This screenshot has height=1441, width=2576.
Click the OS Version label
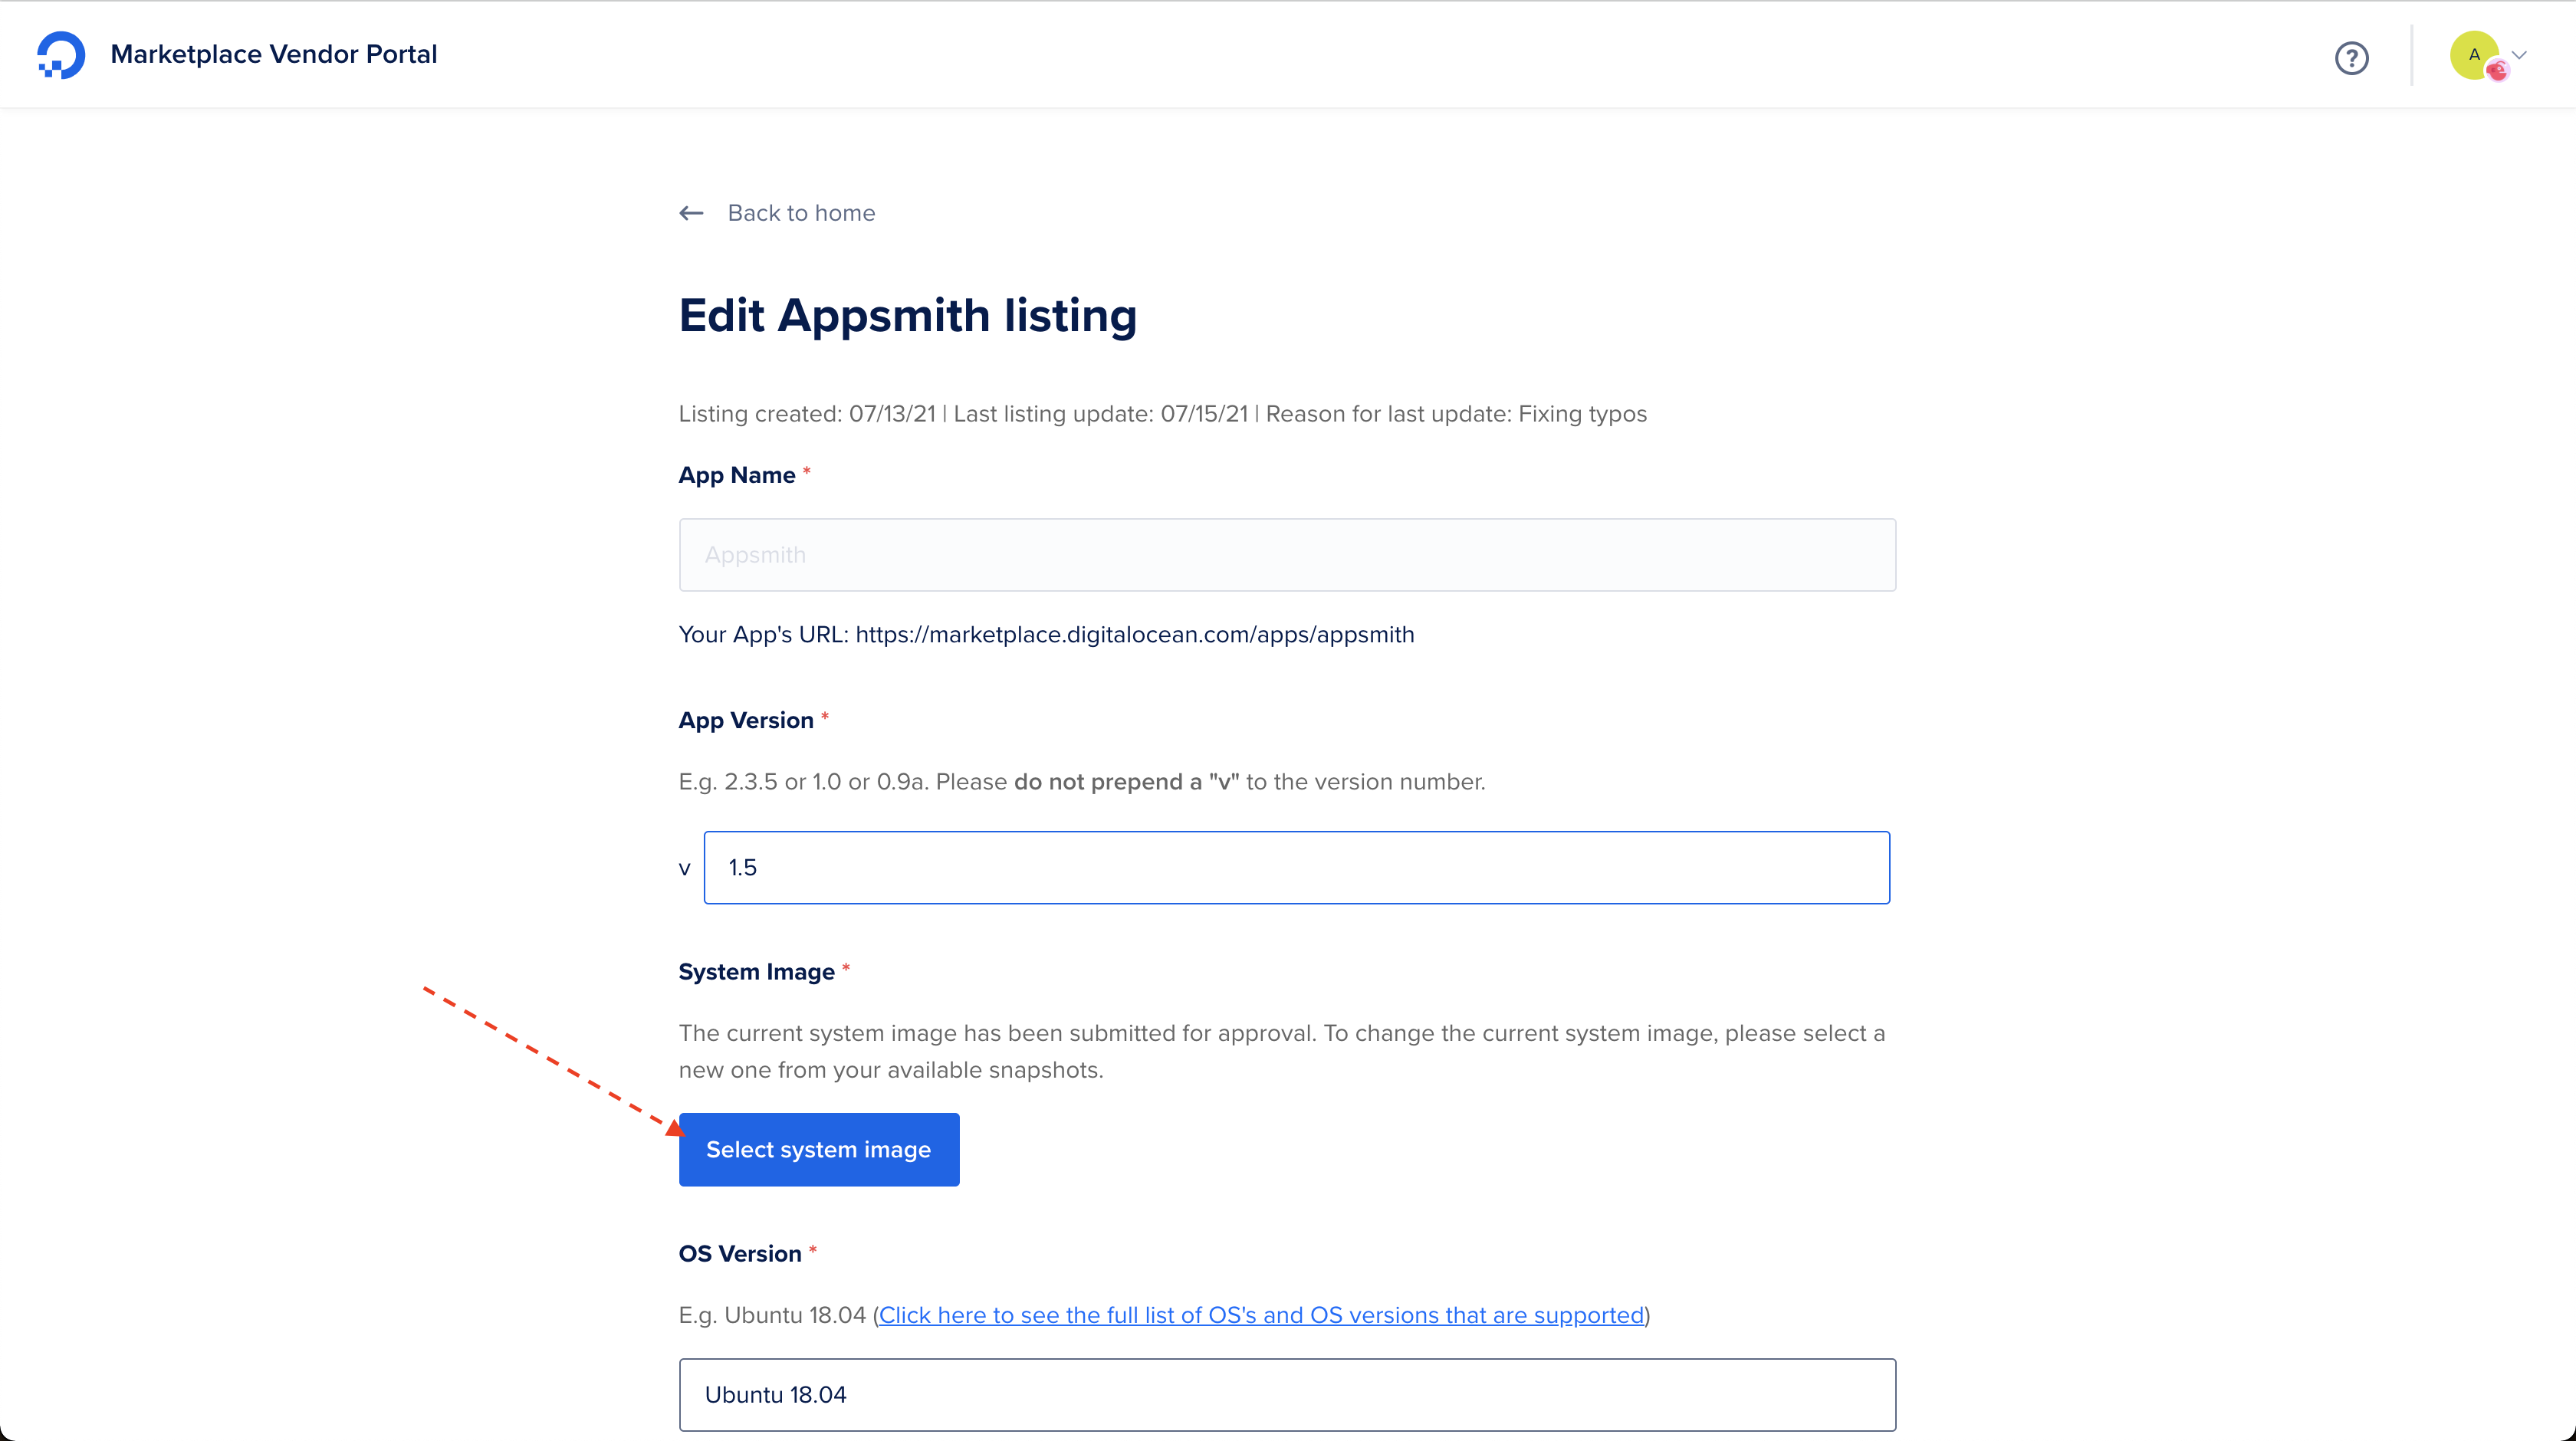click(739, 1254)
